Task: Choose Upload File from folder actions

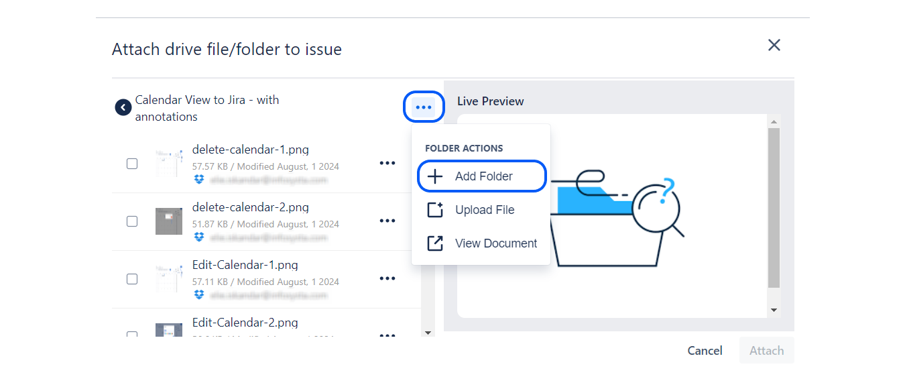Action: coord(485,210)
